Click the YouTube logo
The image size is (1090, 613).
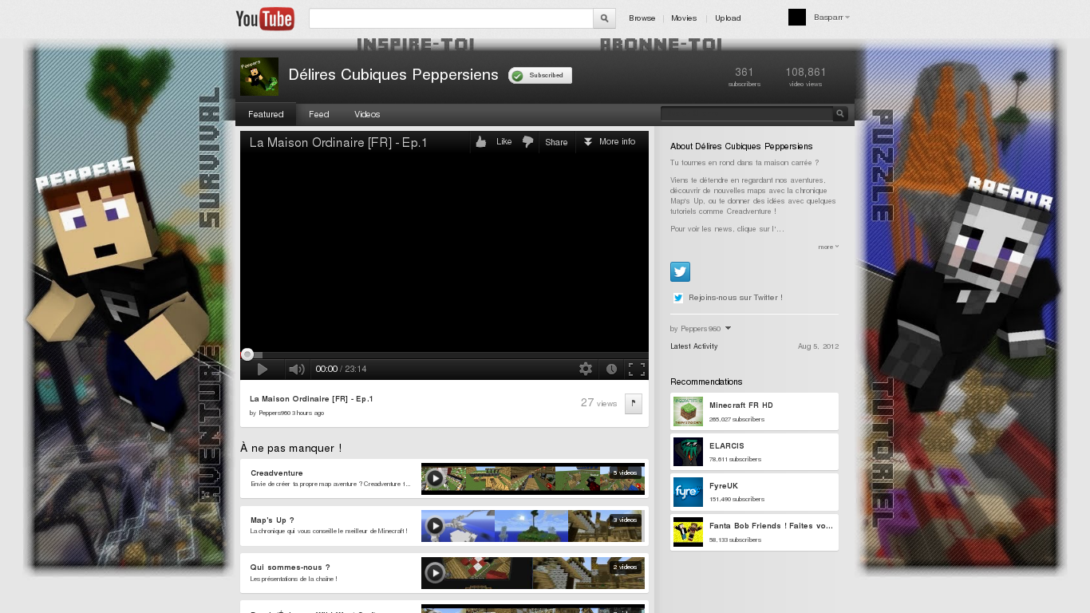click(x=265, y=18)
